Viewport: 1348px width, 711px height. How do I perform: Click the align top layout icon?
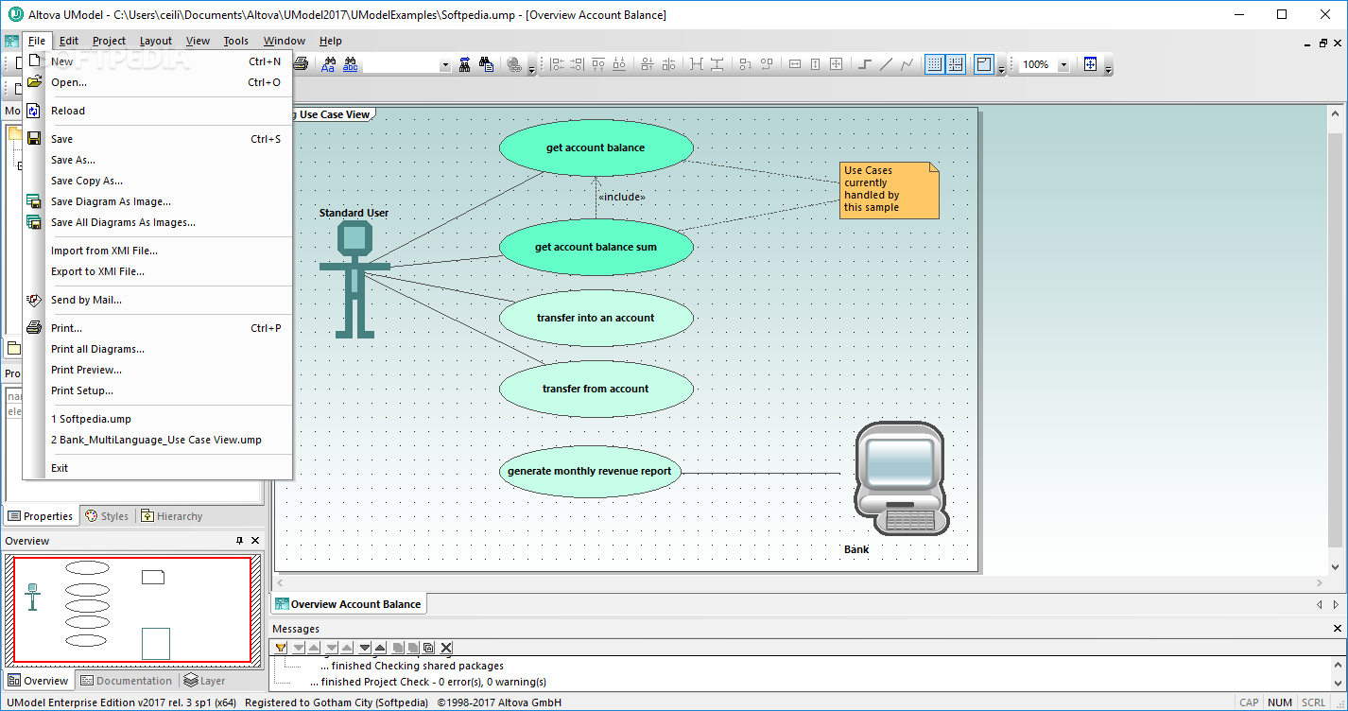598,64
